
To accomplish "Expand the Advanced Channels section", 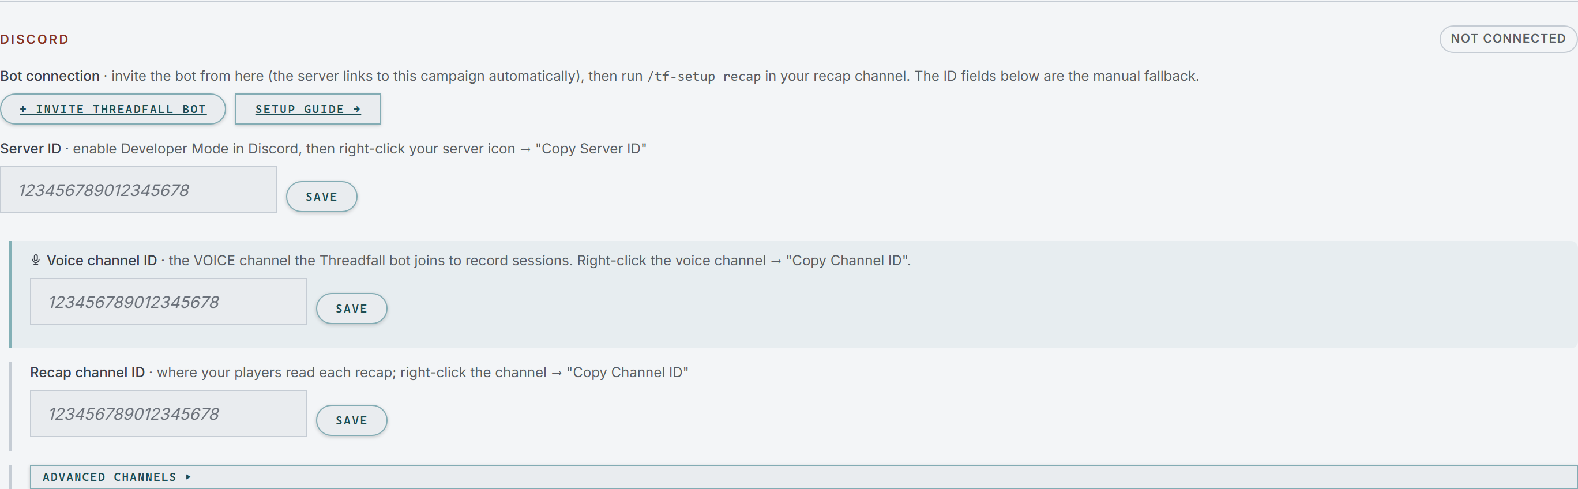I will pos(803,477).
